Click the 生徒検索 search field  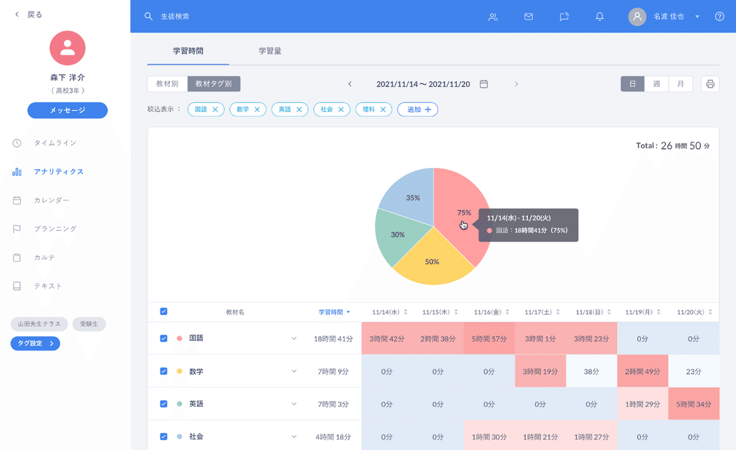[x=175, y=17]
